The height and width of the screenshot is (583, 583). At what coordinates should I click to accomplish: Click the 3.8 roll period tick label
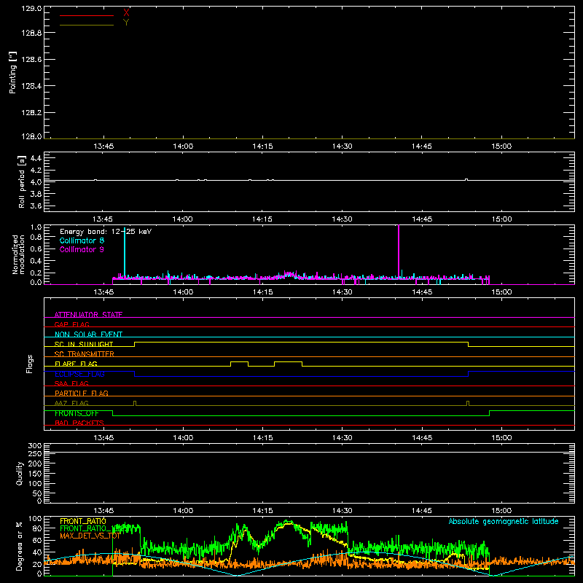click(x=36, y=194)
